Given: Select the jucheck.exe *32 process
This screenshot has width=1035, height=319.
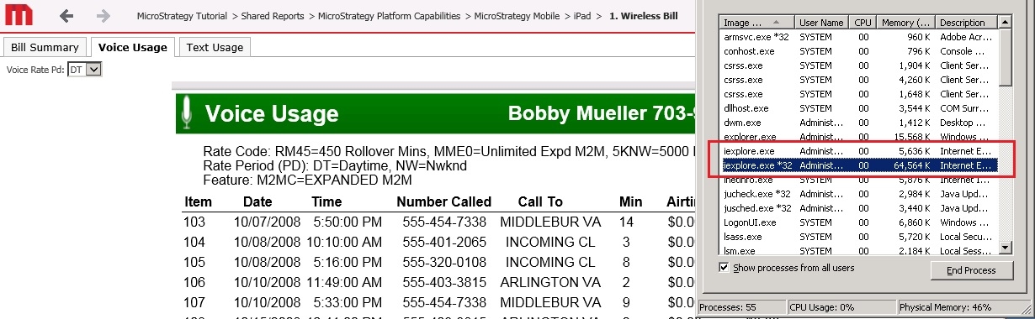Looking at the screenshot, I should point(860,194).
